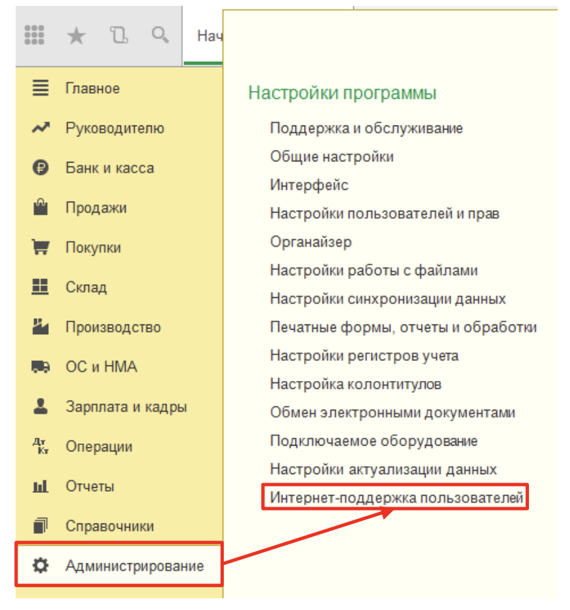Open Обмен электронными документами settings
This screenshot has height=610, width=570.
coord(392,413)
